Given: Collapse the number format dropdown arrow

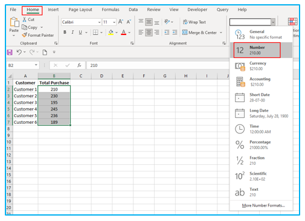Looking at the screenshot, I should pyautogui.click(x=273, y=22).
